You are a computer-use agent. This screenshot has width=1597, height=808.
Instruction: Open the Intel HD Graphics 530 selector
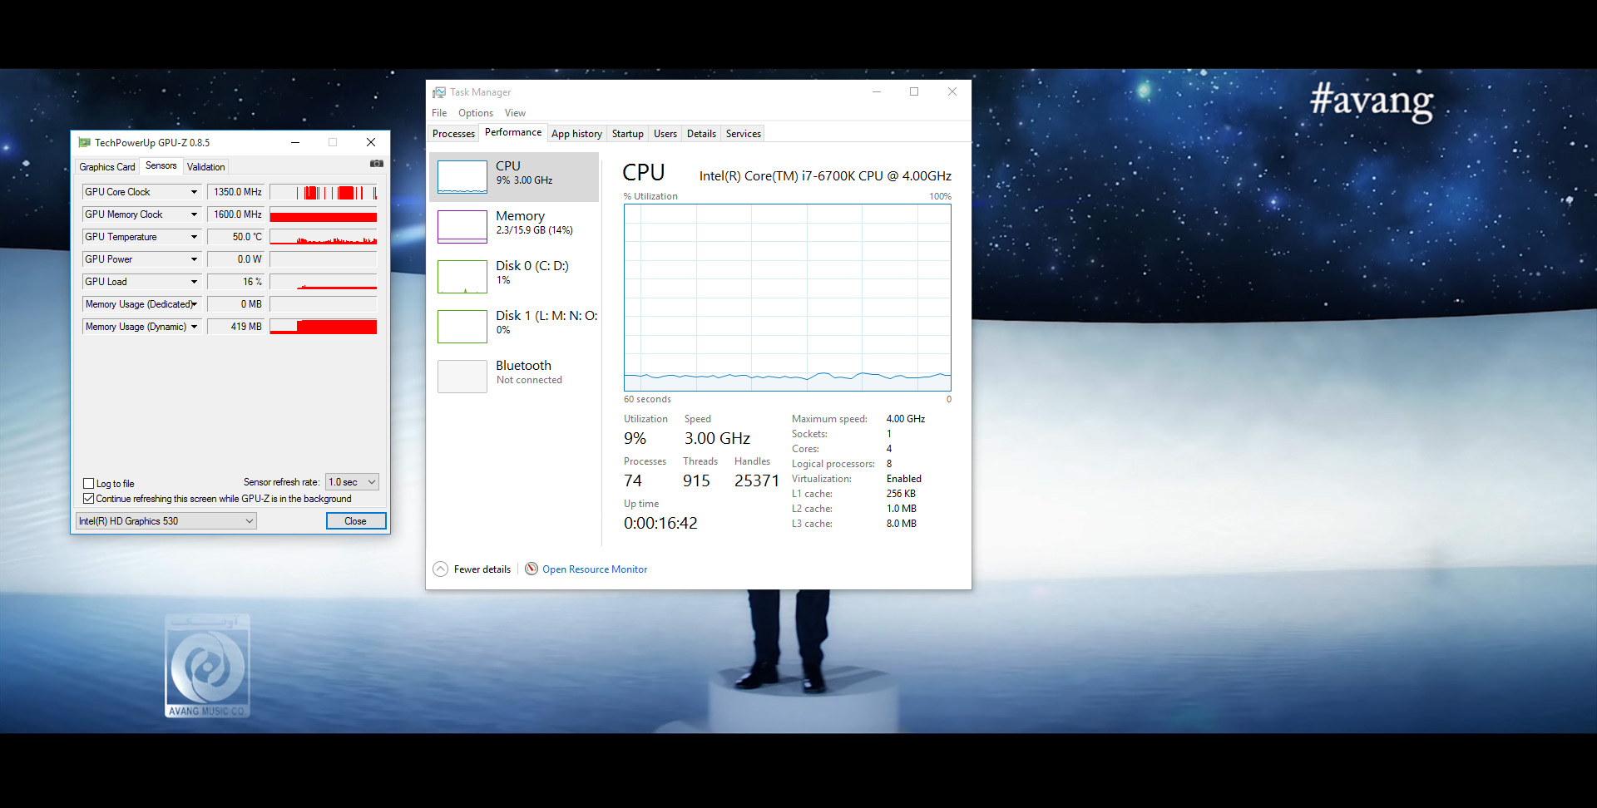point(166,521)
